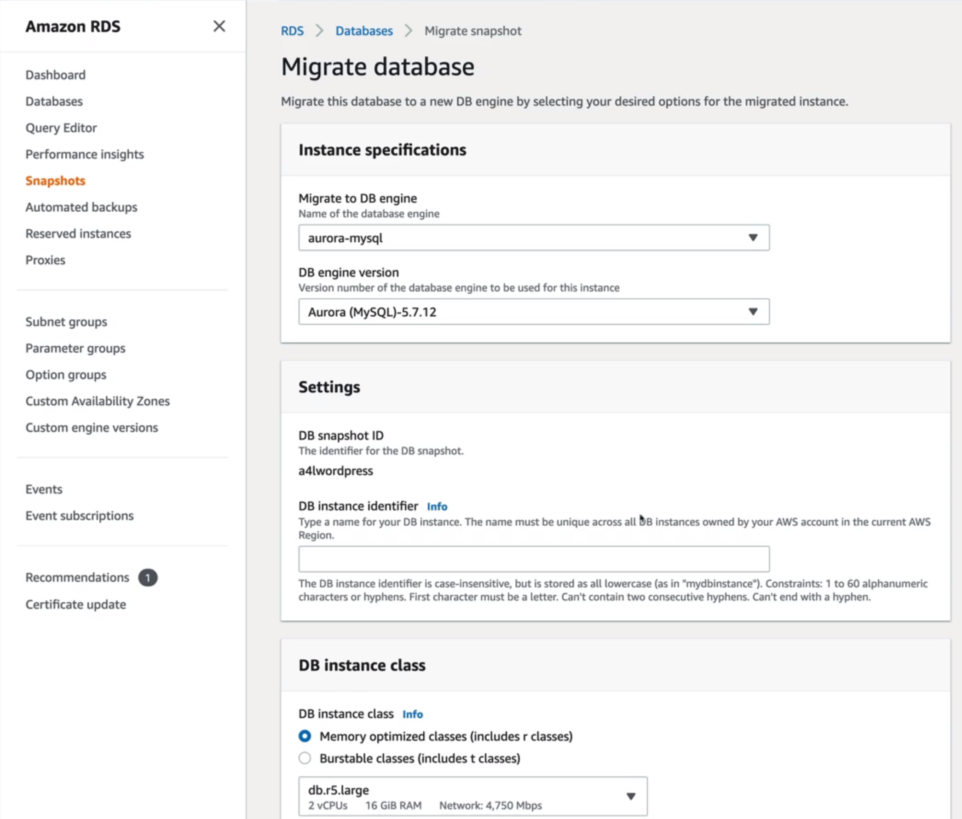The height and width of the screenshot is (819, 962).
Task: Open the Query Editor
Action: point(61,128)
